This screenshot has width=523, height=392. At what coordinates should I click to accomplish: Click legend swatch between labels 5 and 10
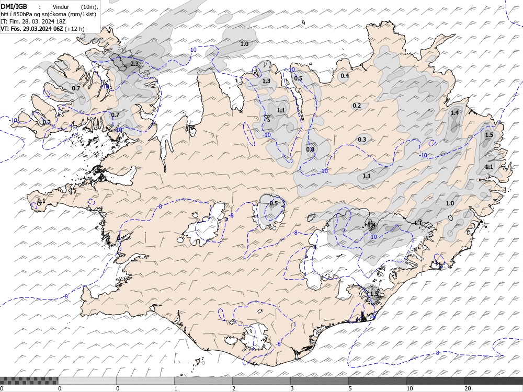pyautogui.click(x=378, y=381)
